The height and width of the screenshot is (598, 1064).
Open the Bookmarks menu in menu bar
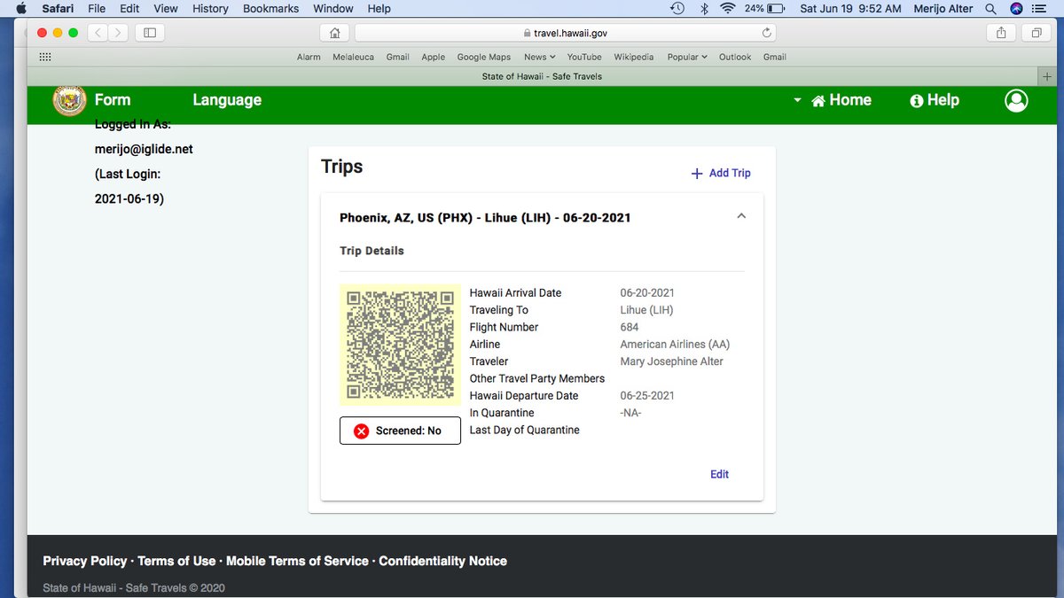tap(270, 8)
